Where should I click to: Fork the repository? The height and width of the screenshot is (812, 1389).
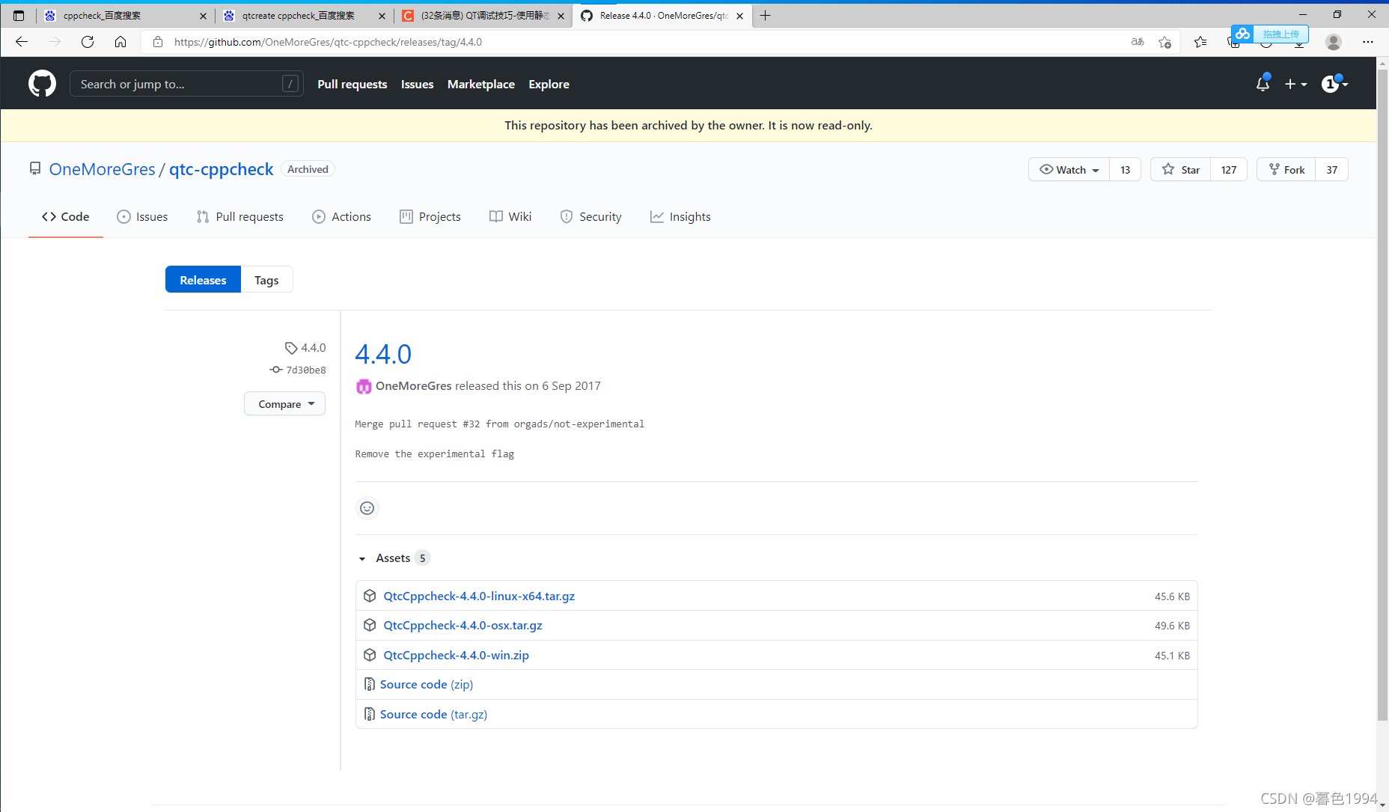1286,170
